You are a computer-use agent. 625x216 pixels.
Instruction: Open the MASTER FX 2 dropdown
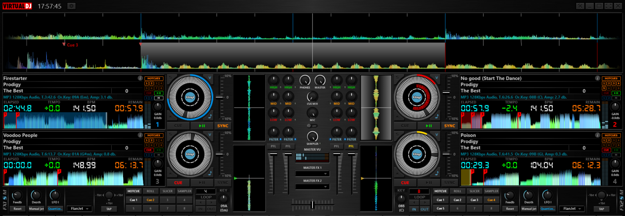[312, 187]
